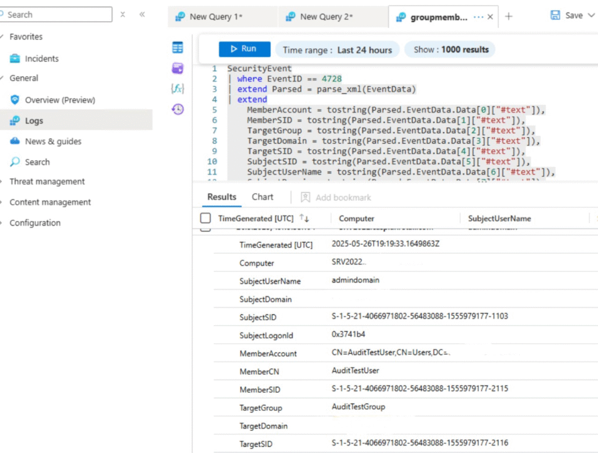The height and width of the screenshot is (453, 598).
Task: Clear the sidebar search with X
Action: 123,15
